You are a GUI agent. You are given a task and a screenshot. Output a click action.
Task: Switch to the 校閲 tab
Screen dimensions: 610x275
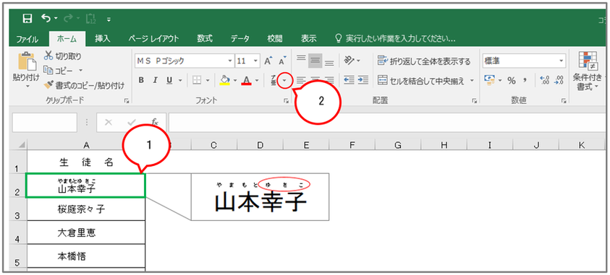[275, 39]
